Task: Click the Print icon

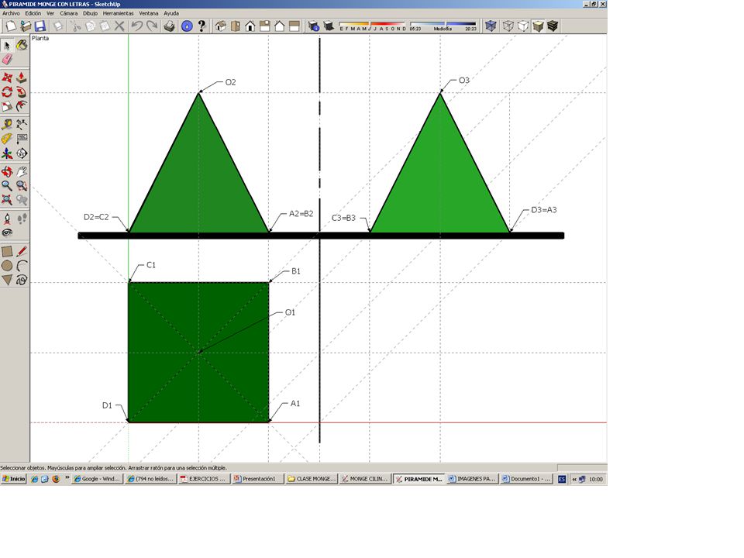Action: (170, 26)
